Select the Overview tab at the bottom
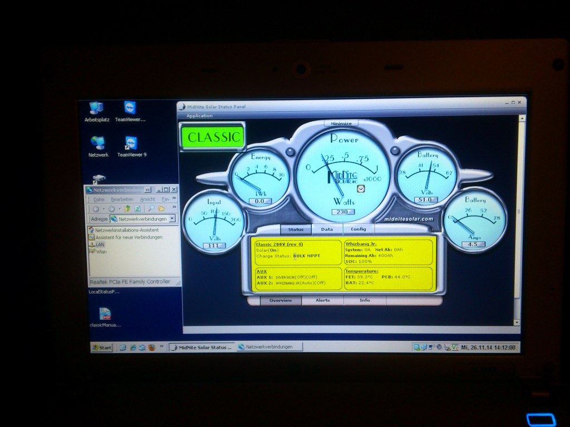The width and height of the screenshot is (570, 427). point(281,300)
